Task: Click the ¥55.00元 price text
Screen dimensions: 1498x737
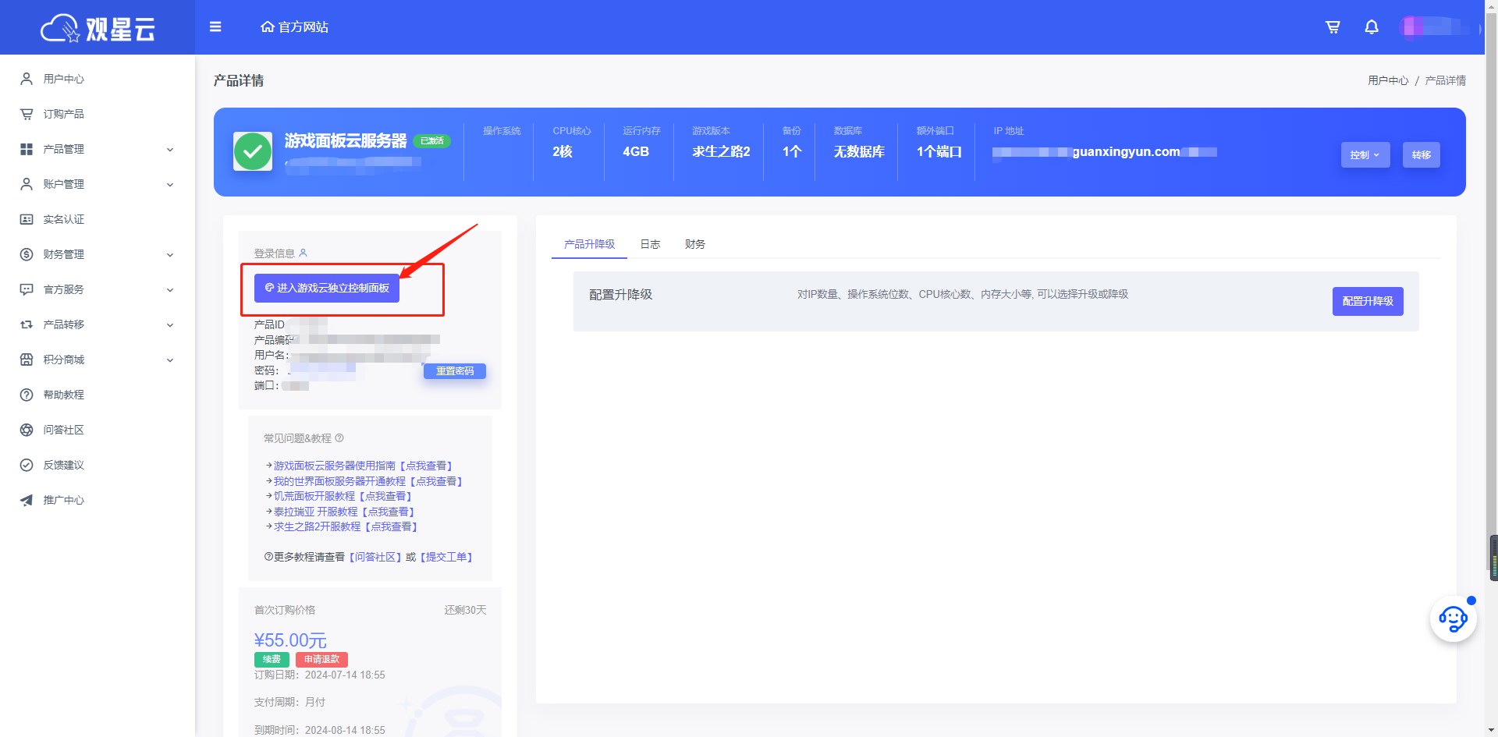Action: click(290, 640)
